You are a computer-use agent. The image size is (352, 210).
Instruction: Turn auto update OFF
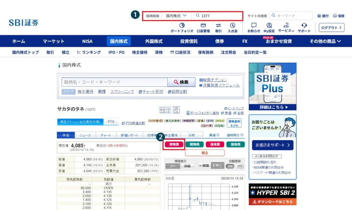pyautogui.click(x=240, y=166)
